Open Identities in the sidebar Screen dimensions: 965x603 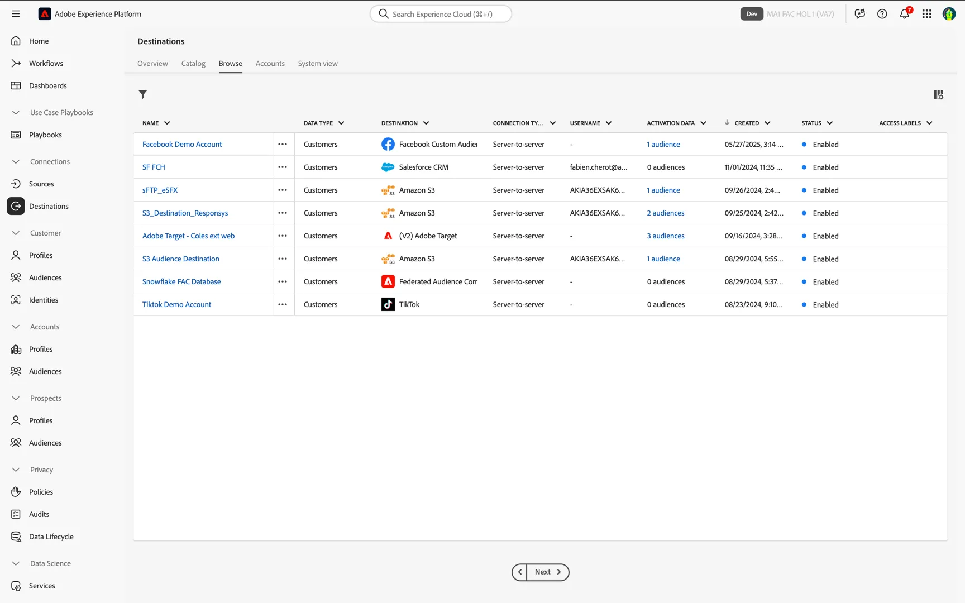coord(44,300)
